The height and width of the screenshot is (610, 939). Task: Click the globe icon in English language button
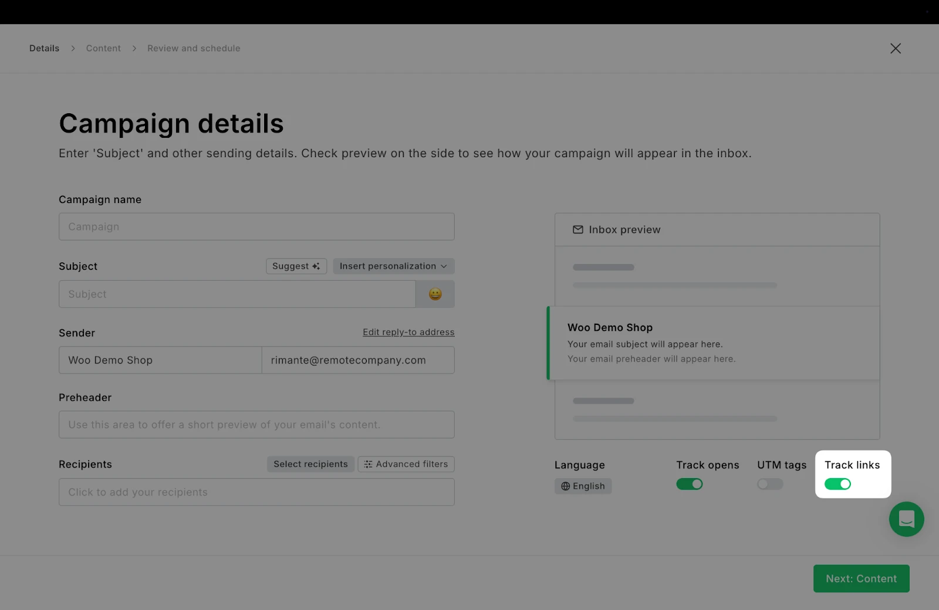coord(565,486)
